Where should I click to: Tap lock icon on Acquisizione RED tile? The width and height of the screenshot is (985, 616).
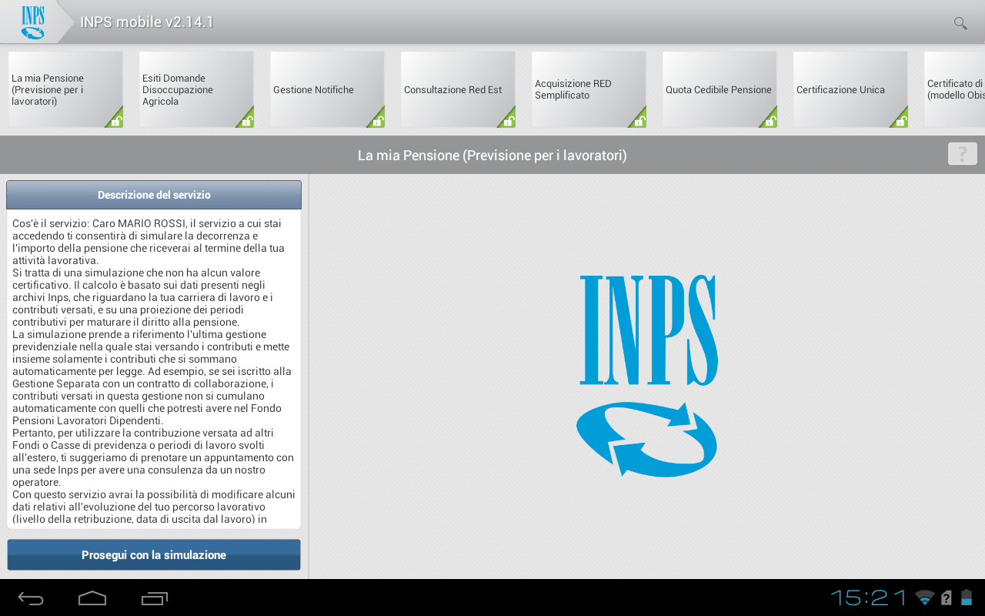tap(639, 120)
